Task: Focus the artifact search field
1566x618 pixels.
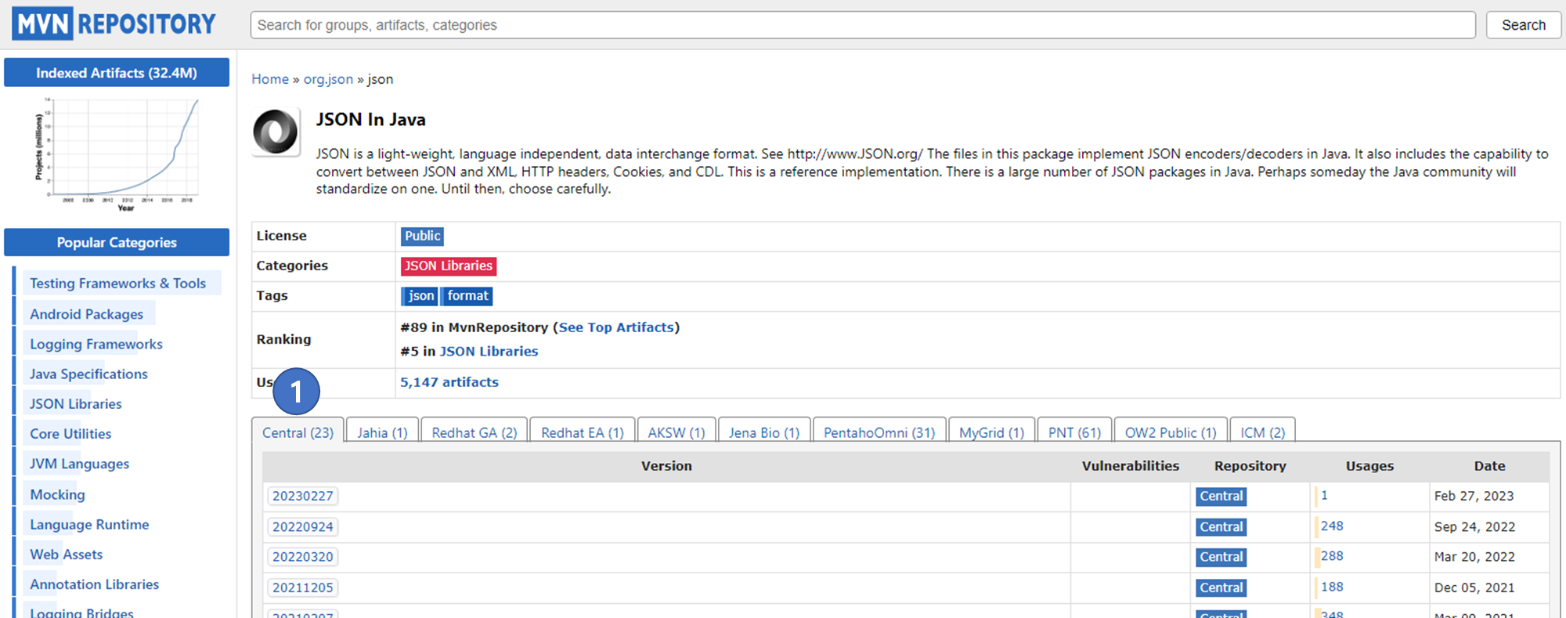Action: (863, 25)
